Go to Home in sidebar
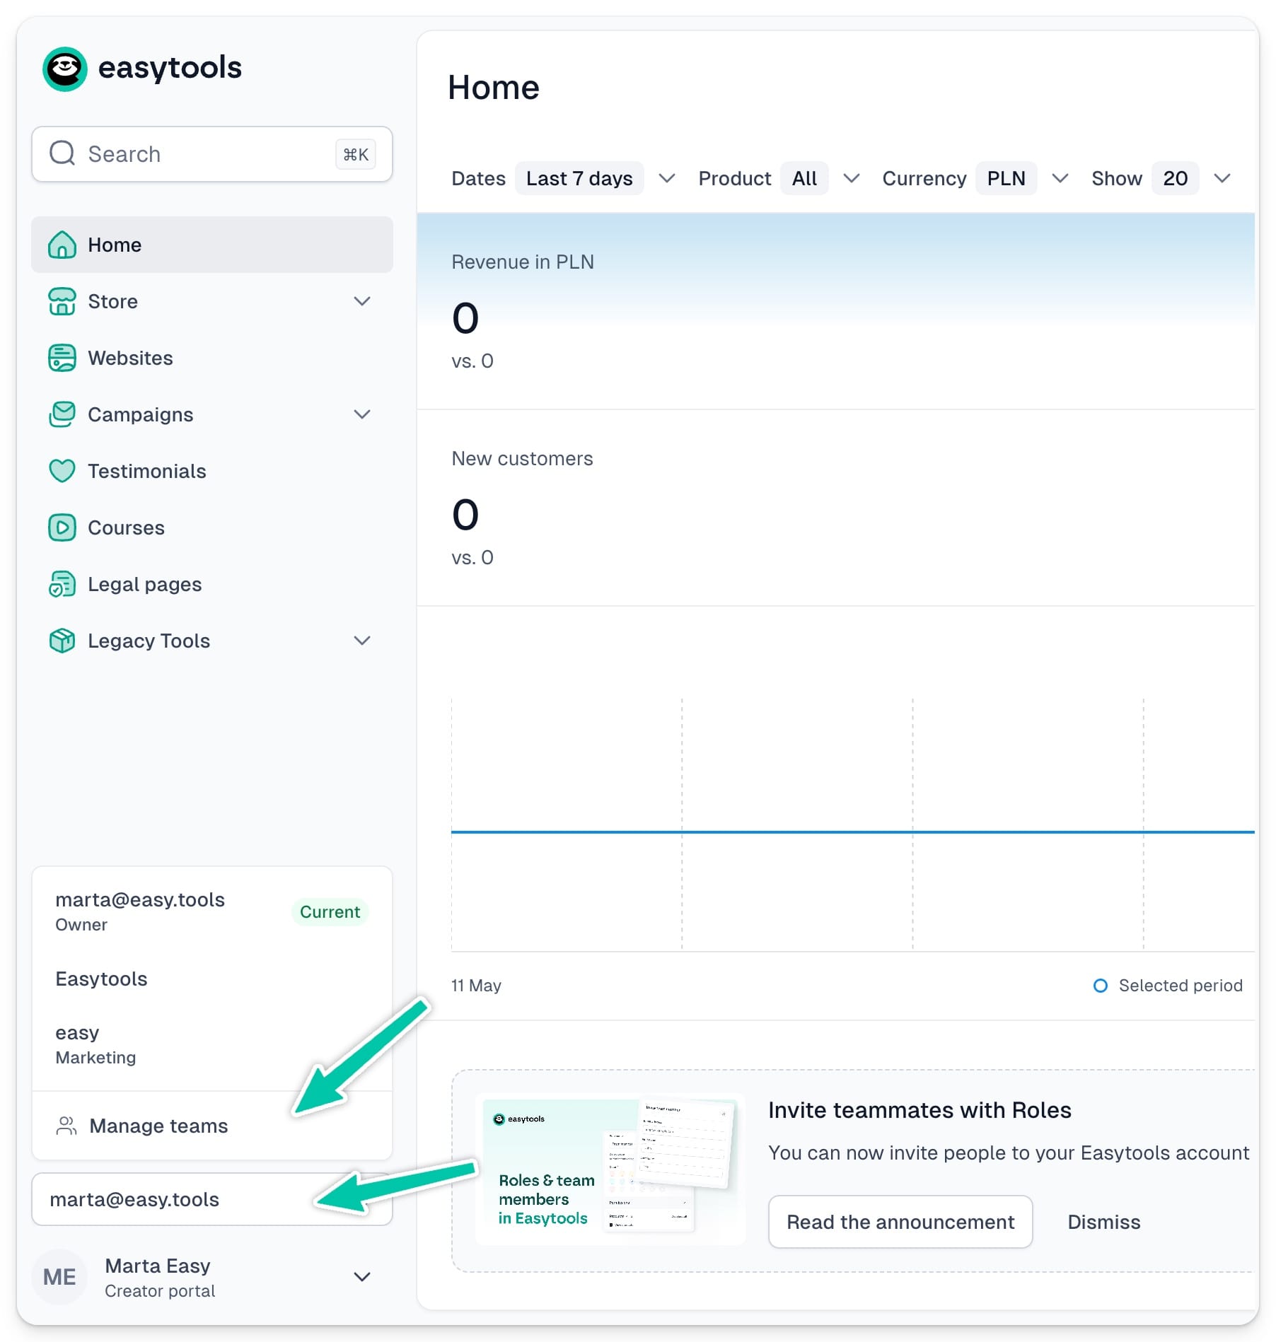 tap(212, 245)
